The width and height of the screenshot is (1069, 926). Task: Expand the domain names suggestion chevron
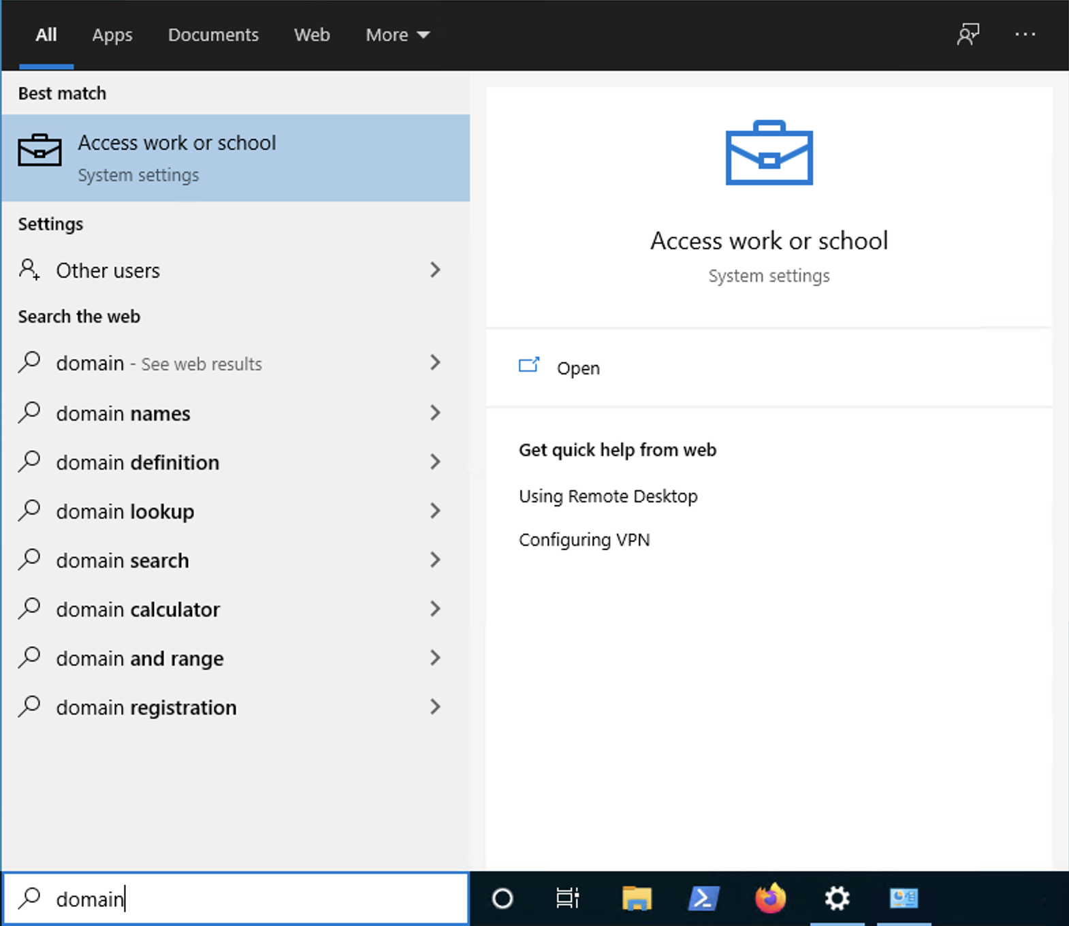pos(436,413)
